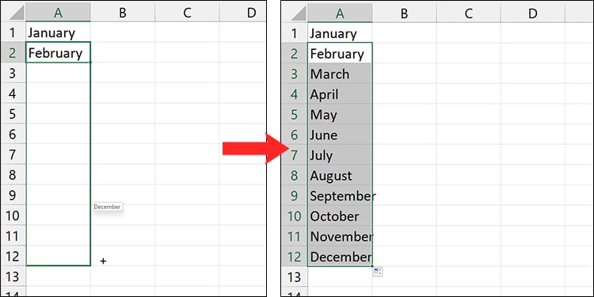Select row 10 header in left sheet
The image size is (594, 297).
pyautogui.click(x=13, y=215)
